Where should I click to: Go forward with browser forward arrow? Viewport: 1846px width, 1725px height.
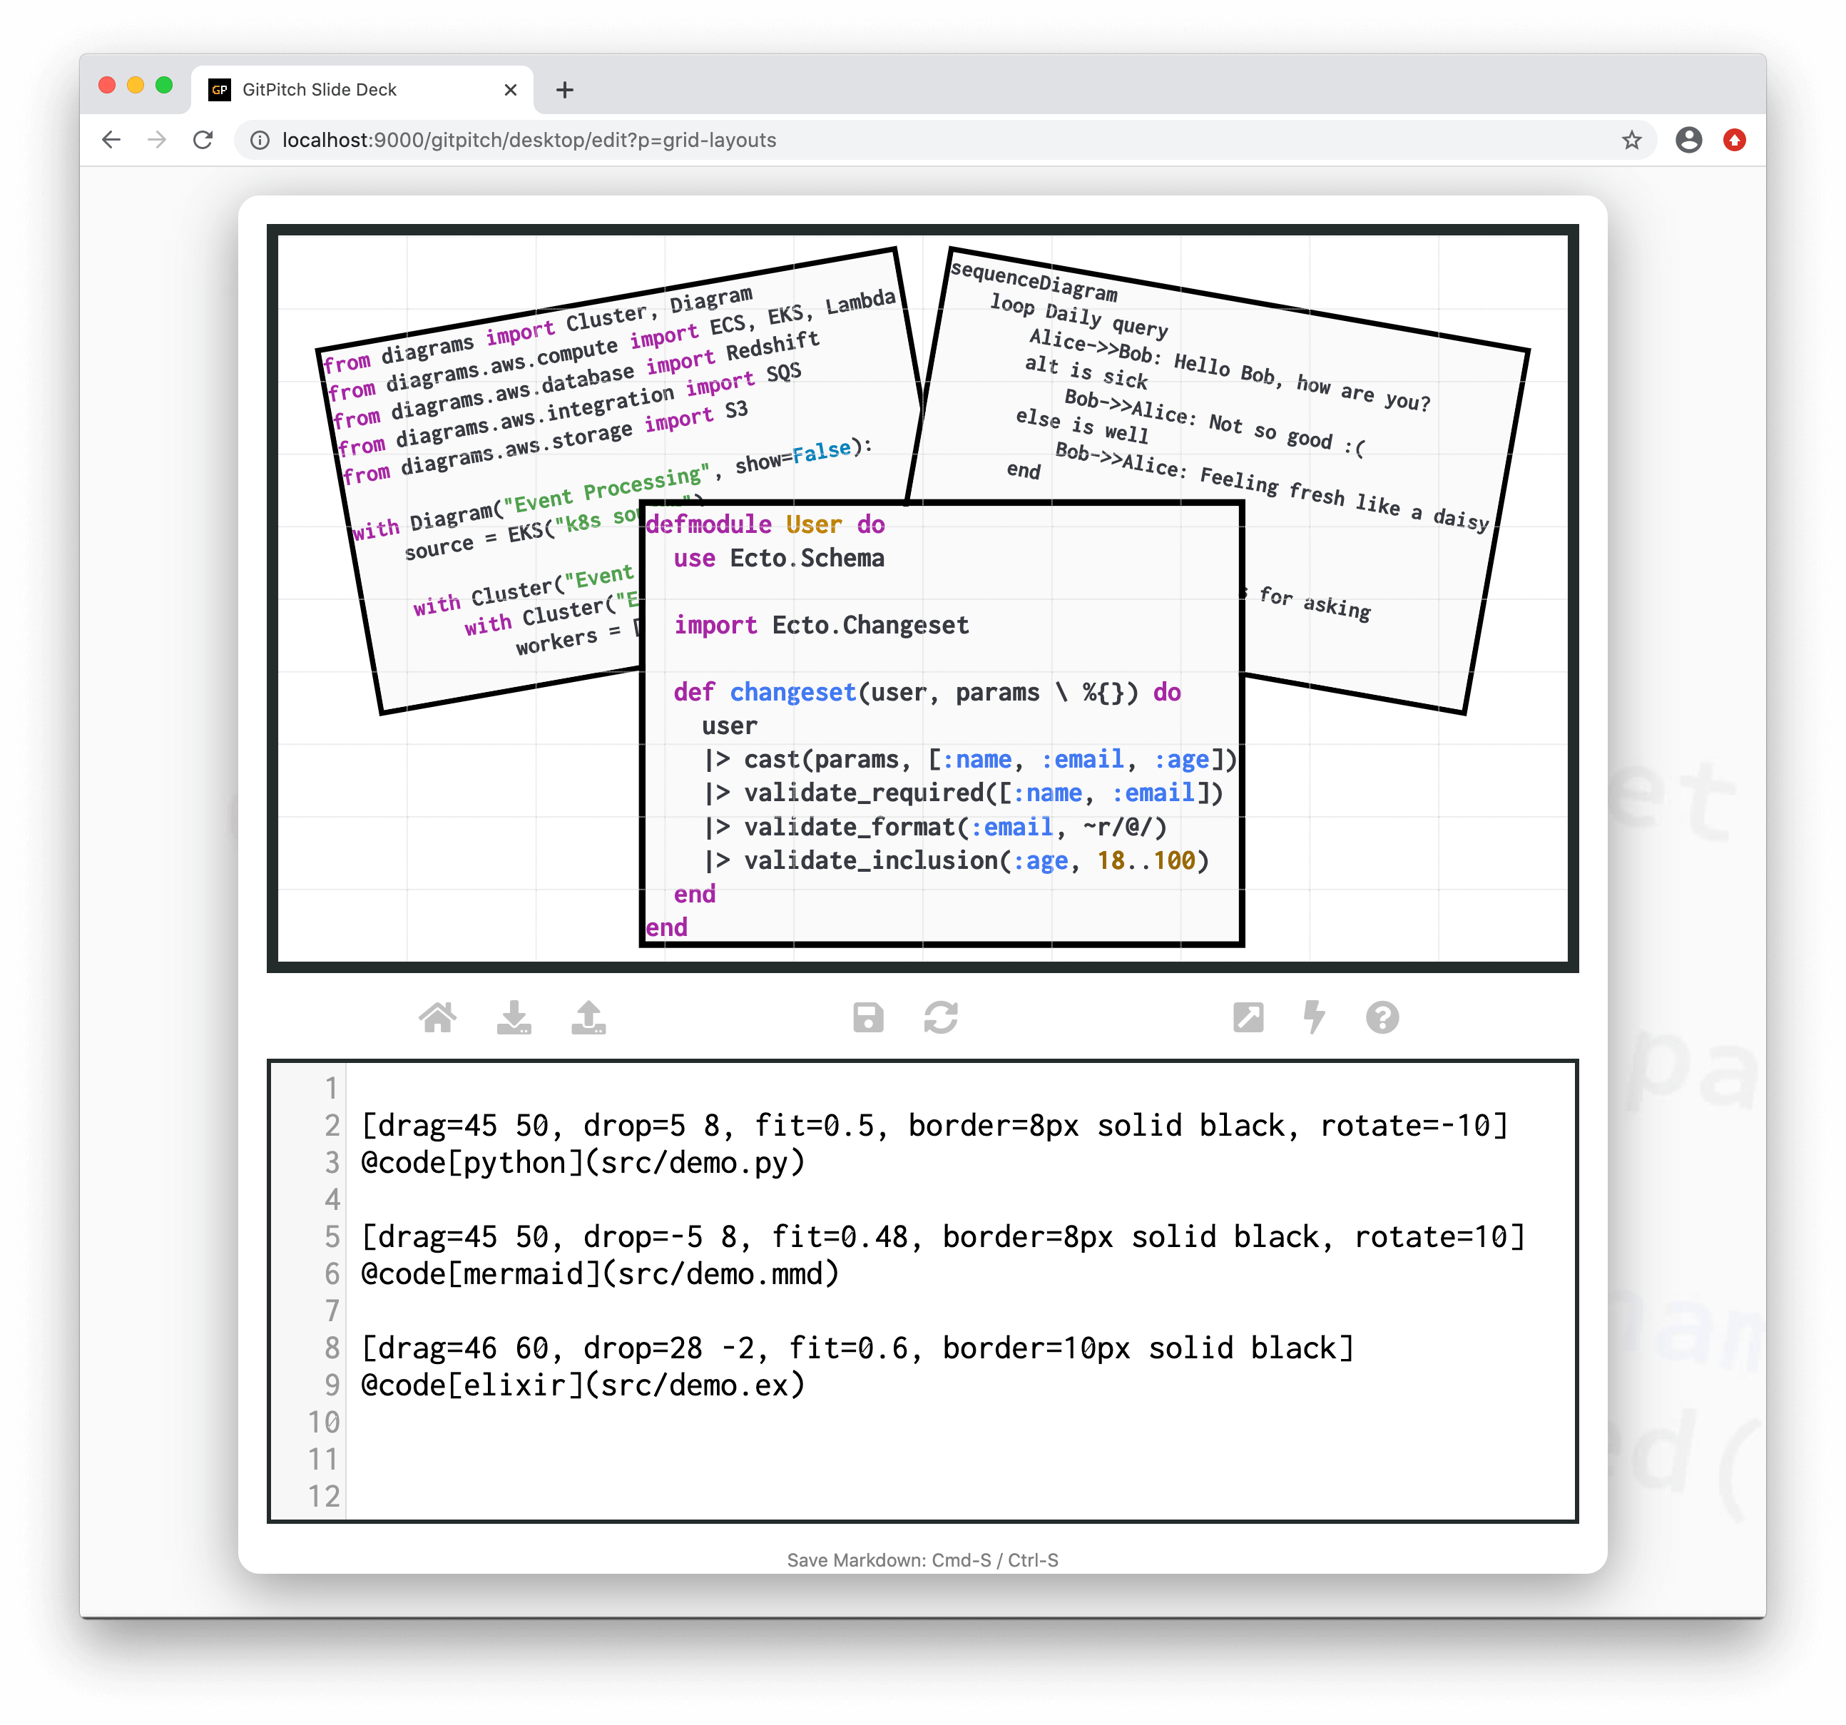(157, 141)
